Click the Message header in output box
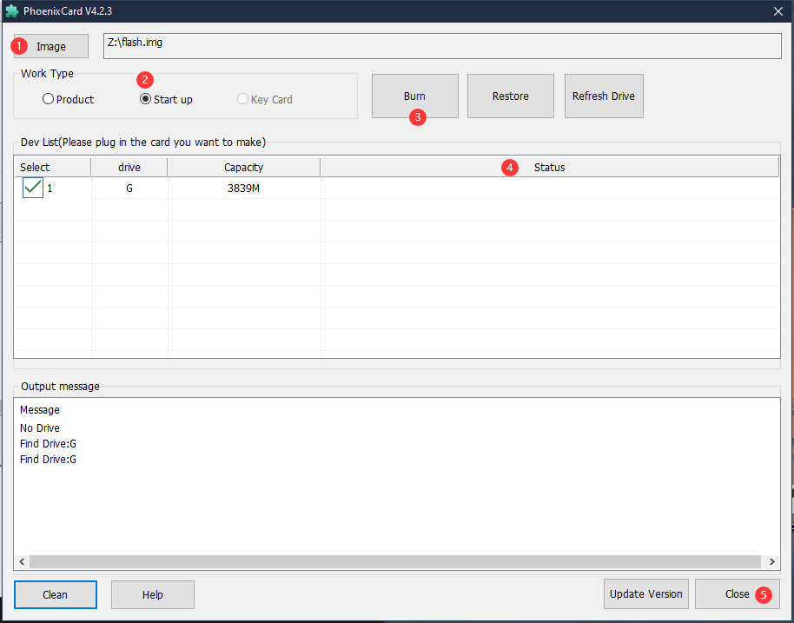794x623 pixels. tap(40, 410)
